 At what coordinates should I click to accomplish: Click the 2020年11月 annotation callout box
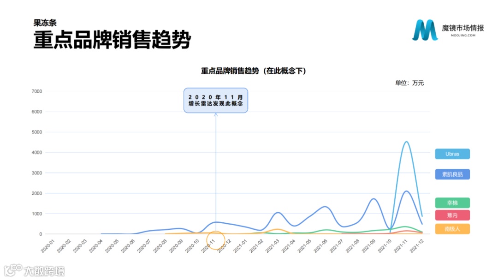pos(216,101)
